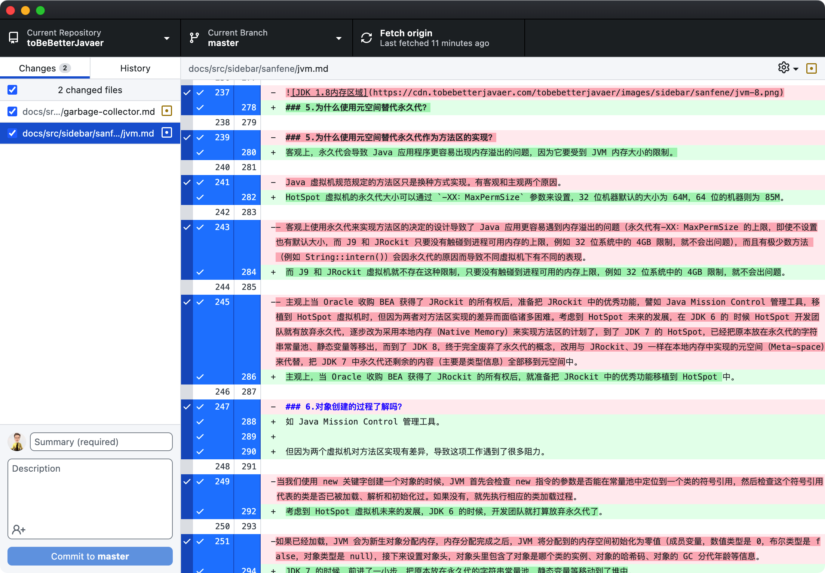Click the Fetch origin sync arrows icon
The height and width of the screenshot is (573, 825).
[x=366, y=37]
